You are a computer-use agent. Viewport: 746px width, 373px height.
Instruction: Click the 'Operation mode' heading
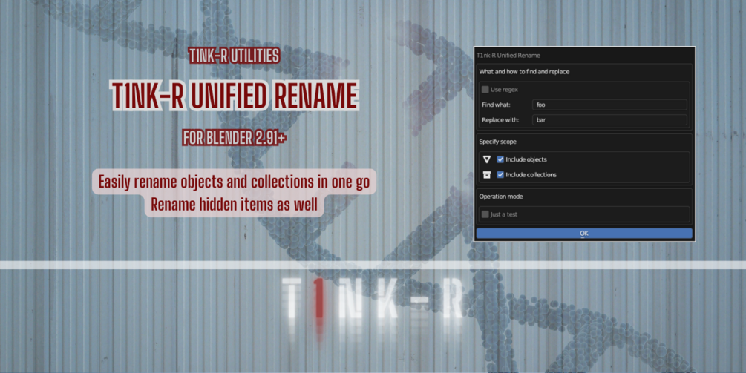click(x=501, y=197)
